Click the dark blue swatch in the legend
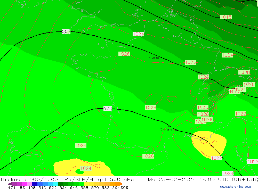This screenshot has height=189, width=258. [35, 184]
